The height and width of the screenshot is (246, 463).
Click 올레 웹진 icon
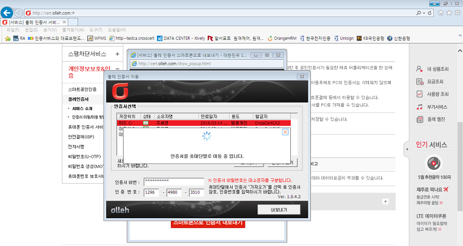pyautogui.click(x=419, y=119)
